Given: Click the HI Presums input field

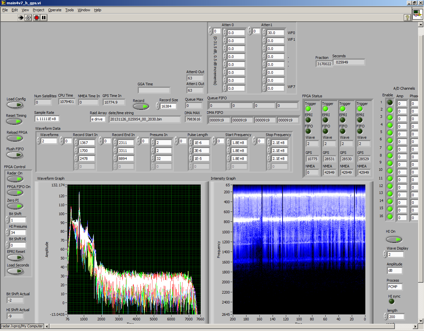Looking at the screenshot, I should point(18,233).
